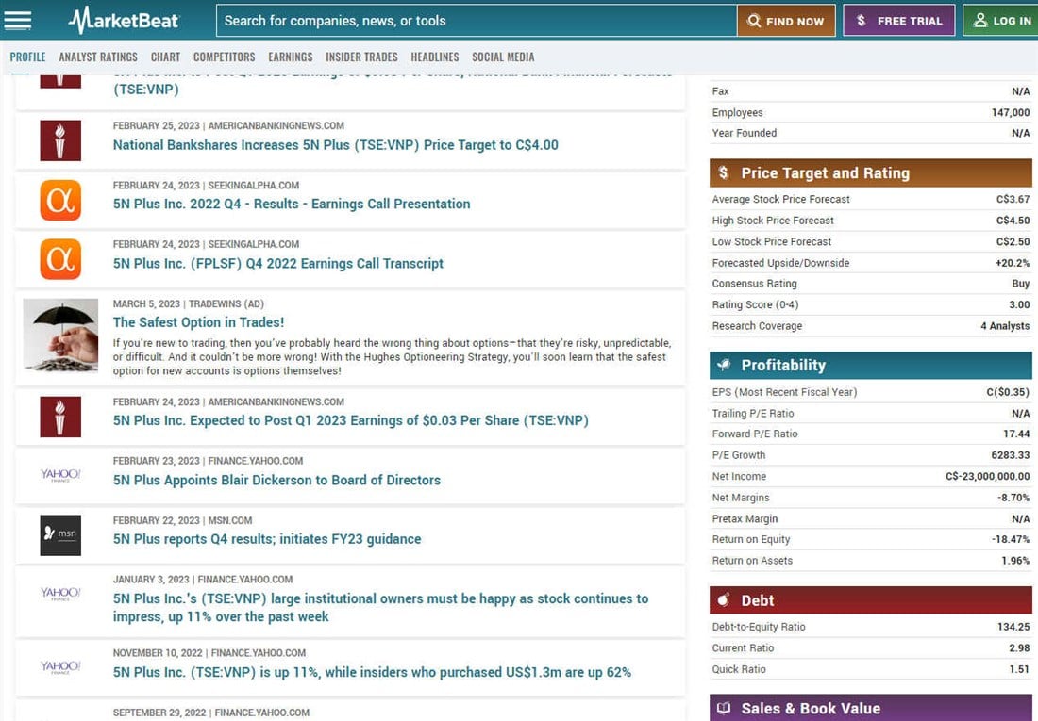Click Seeking Alpha icon beside Earnings Call Presentation
Screen dimensions: 1038x721
pos(60,200)
